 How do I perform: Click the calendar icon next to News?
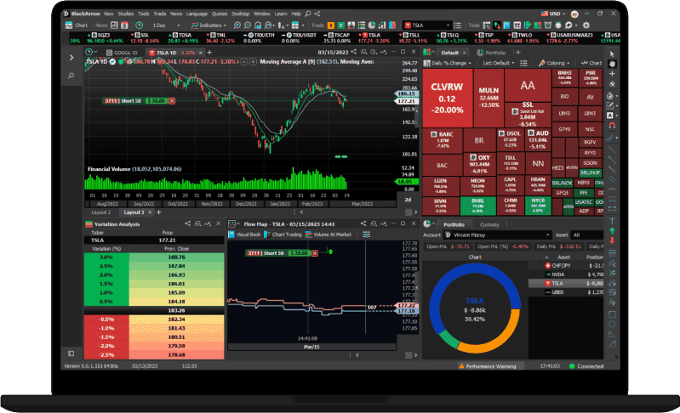click(x=114, y=25)
